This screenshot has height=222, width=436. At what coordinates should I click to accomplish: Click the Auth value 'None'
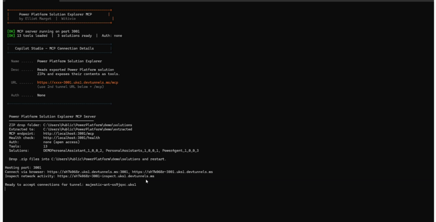click(x=41, y=95)
